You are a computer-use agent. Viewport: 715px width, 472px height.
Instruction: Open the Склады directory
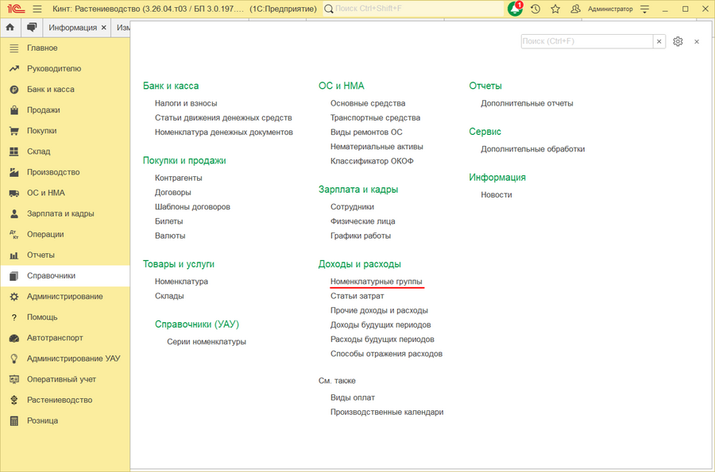[169, 297]
